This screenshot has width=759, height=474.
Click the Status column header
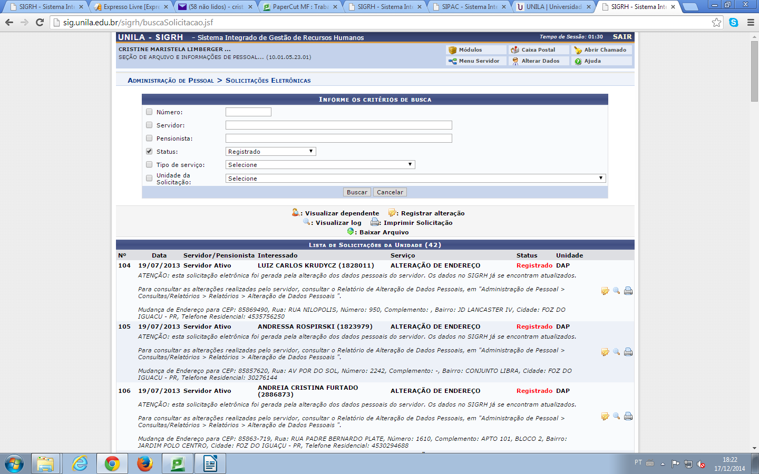(527, 255)
